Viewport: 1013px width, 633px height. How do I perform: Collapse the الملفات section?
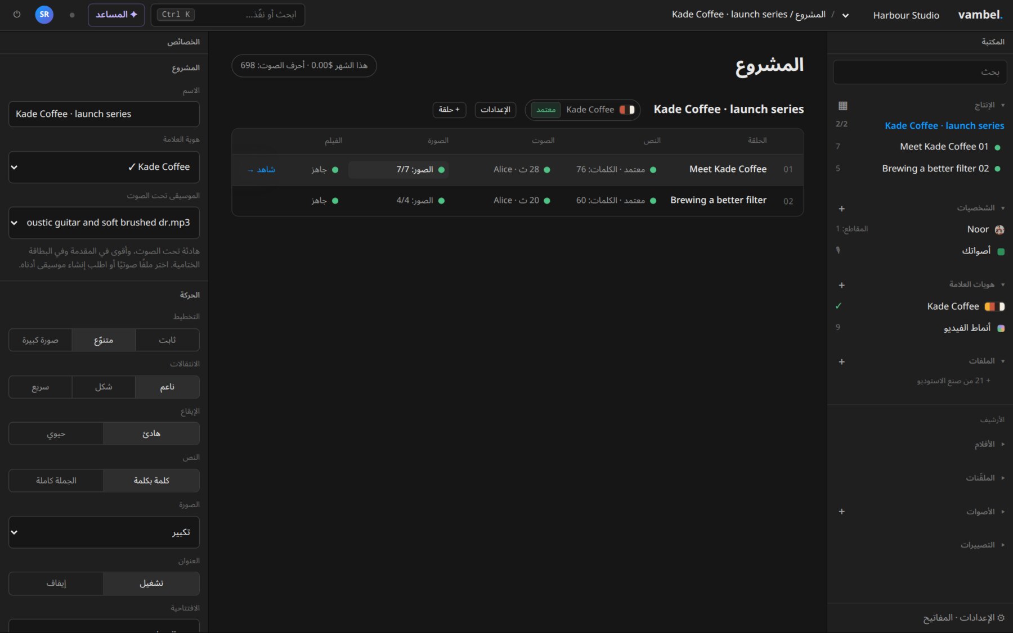click(987, 361)
